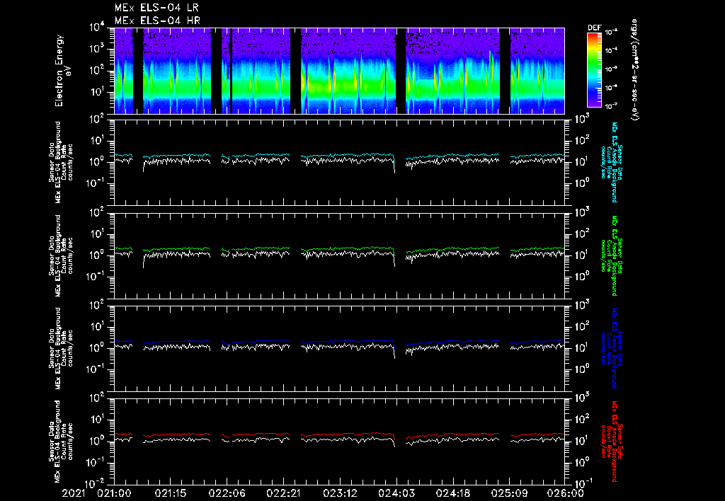Click the green Sensor Data legend label

tap(611, 255)
